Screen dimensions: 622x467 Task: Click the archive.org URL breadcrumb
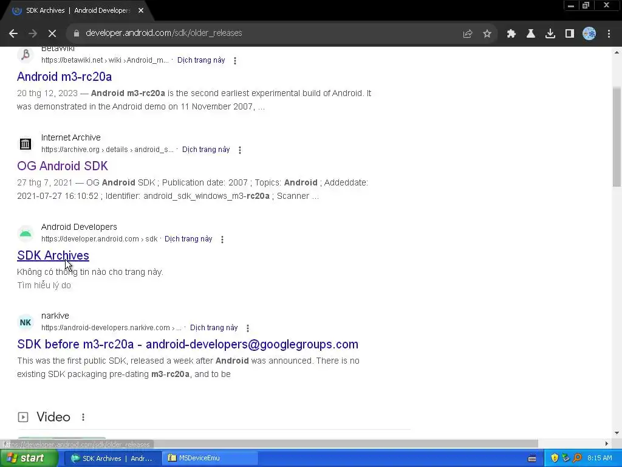108,150
